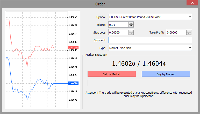Viewport: 200px width, 114px height.
Task: Focus the Comment input field
Action: pos(150,40)
